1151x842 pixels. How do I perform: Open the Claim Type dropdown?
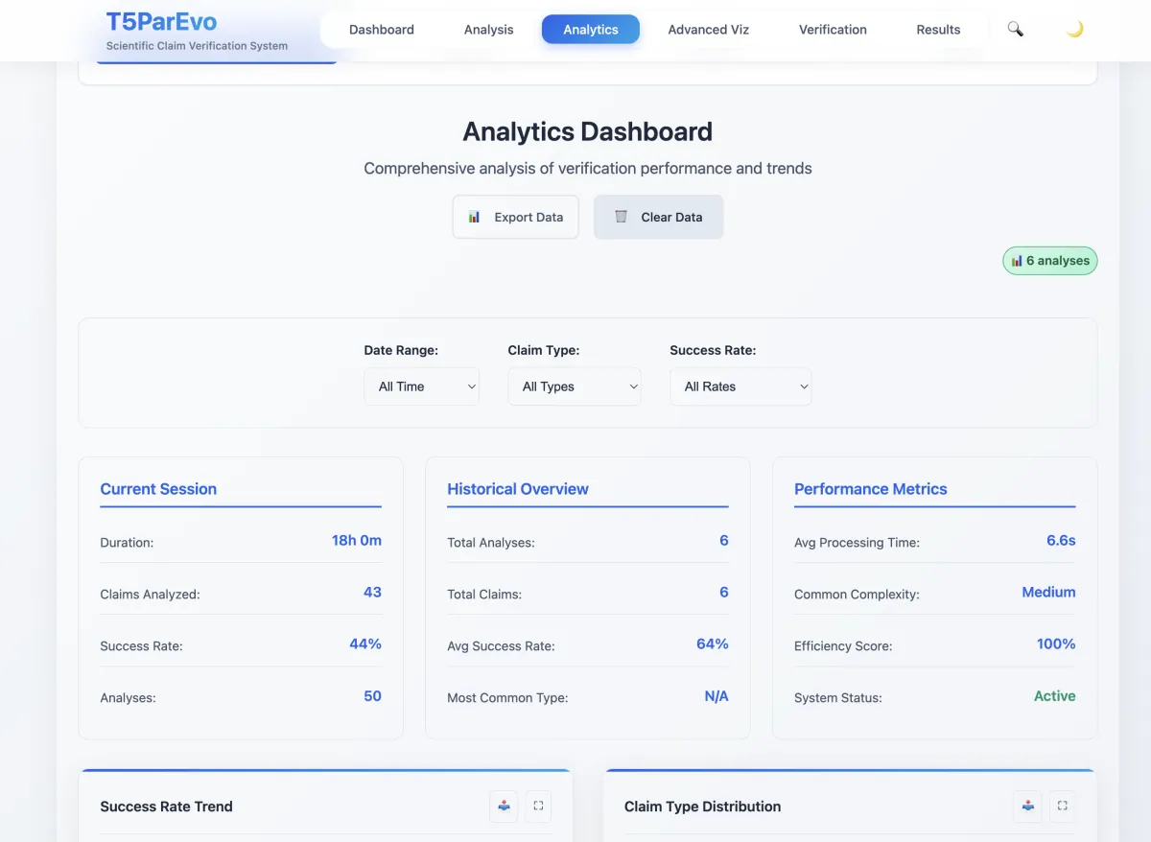(x=575, y=386)
